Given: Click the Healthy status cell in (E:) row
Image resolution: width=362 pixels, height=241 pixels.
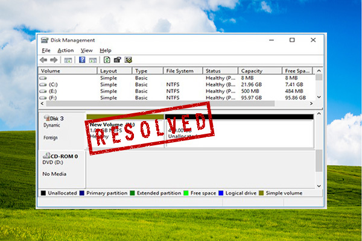Looking at the screenshot, I should pos(220,92).
